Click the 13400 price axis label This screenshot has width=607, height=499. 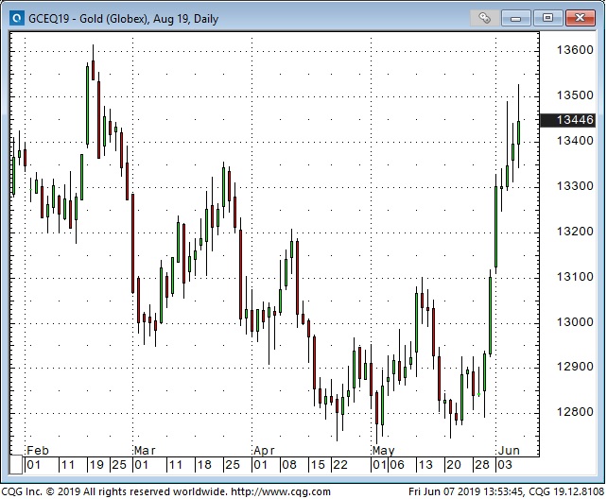(x=575, y=141)
